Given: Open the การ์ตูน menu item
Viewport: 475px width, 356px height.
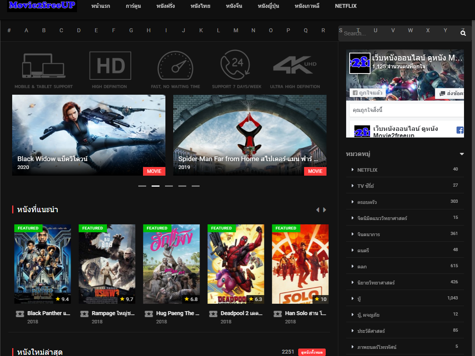Looking at the screenshot, I should coord(133,6).
